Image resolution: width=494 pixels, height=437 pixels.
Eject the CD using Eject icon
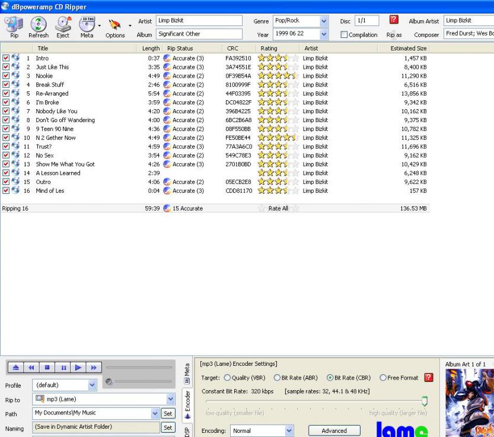(x=63, y=25)
